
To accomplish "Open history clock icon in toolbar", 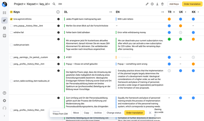I will pos(152,4).
